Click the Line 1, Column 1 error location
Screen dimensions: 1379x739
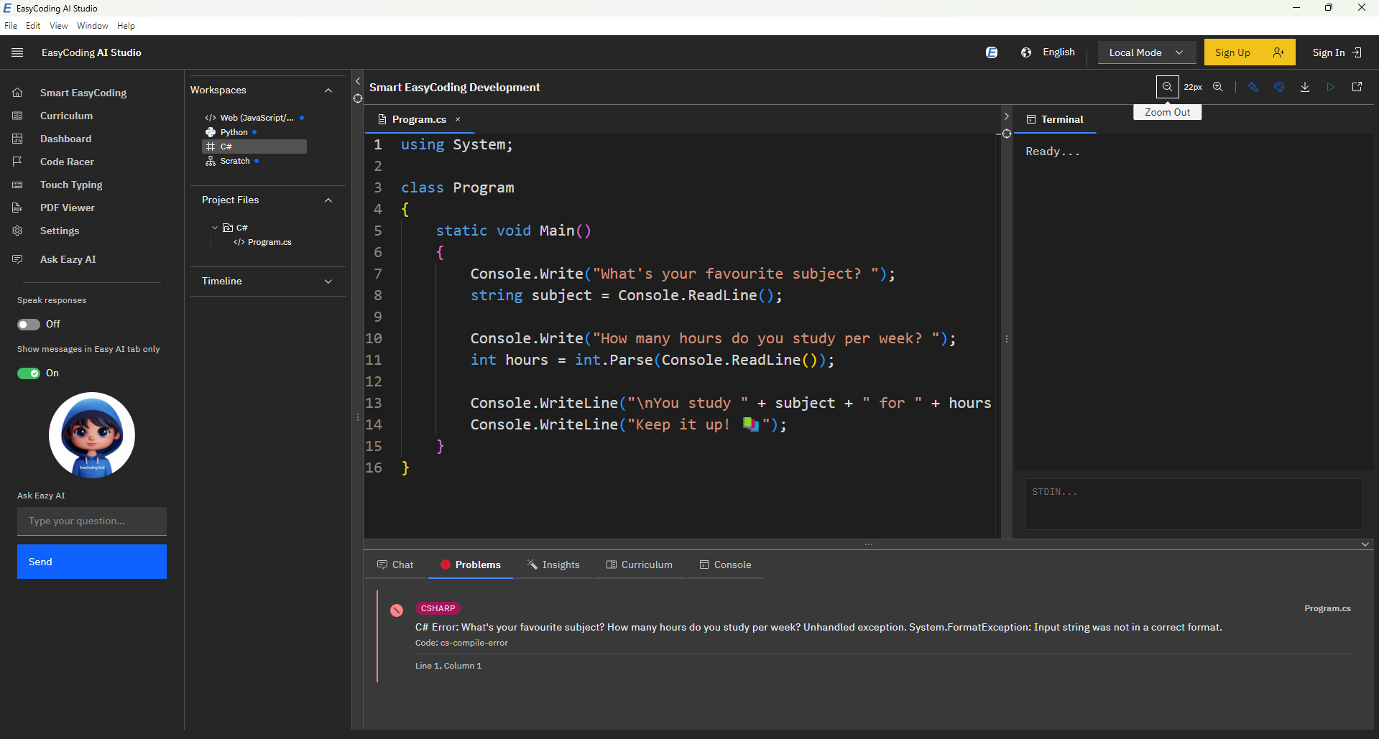click(x=448, y=666)
